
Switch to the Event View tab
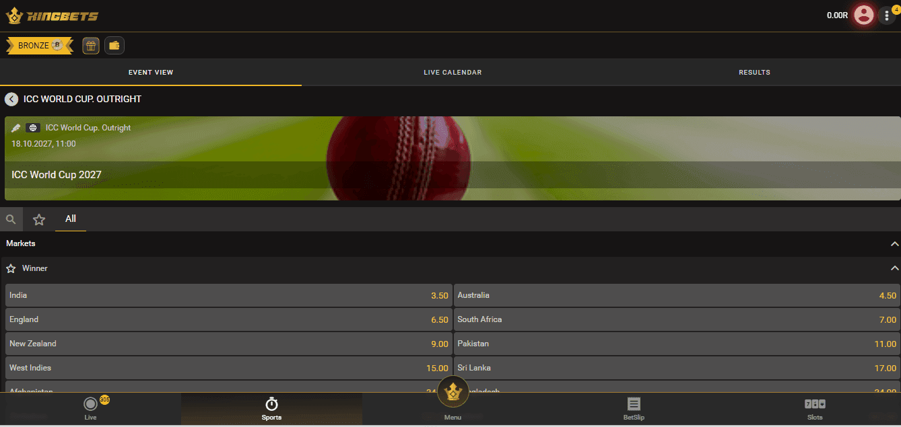(x=151, y=72)
